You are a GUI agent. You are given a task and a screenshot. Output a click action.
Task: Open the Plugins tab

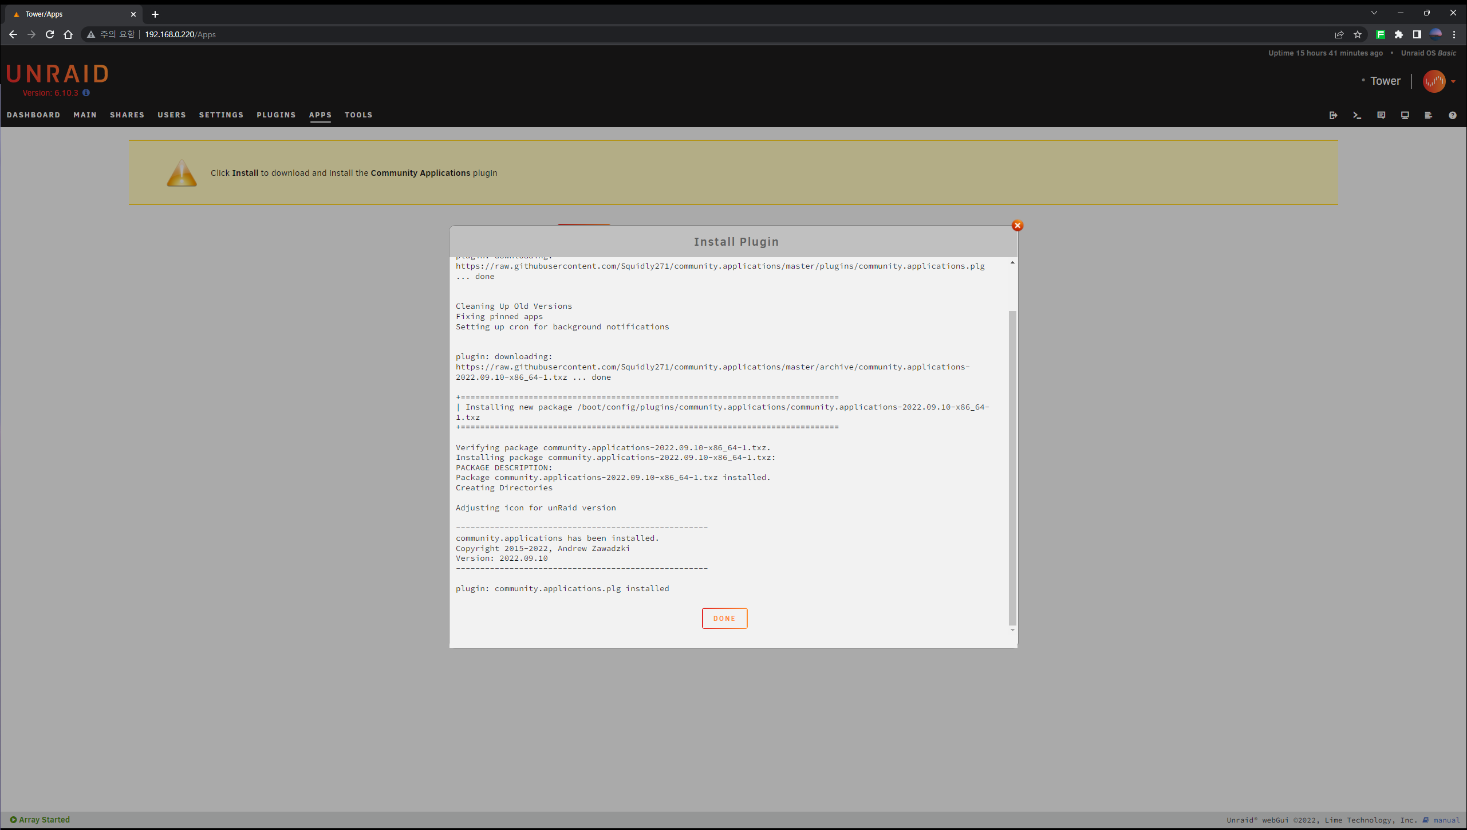point(276,115)
